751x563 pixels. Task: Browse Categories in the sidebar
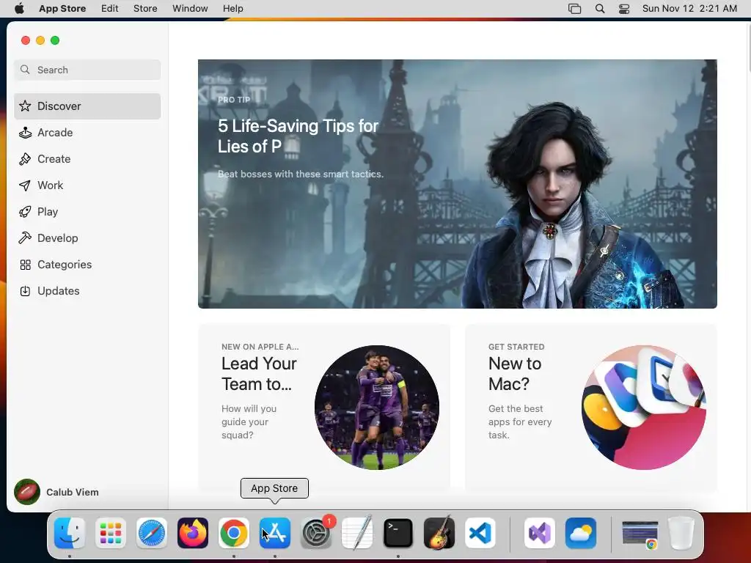click(87, 264)
